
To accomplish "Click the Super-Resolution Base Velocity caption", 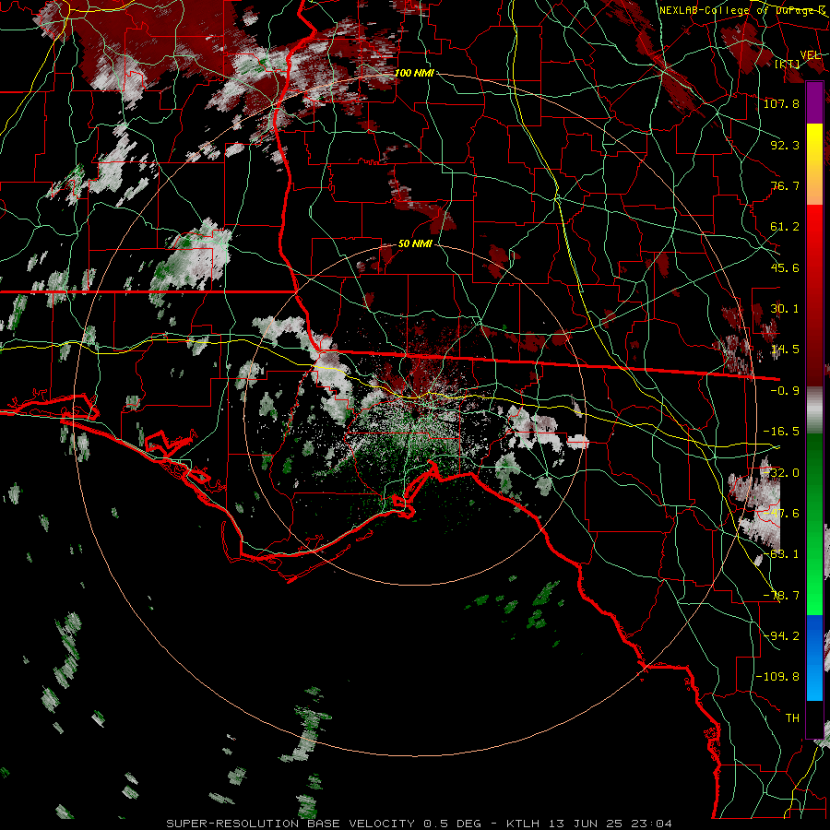I will (420, 824).
